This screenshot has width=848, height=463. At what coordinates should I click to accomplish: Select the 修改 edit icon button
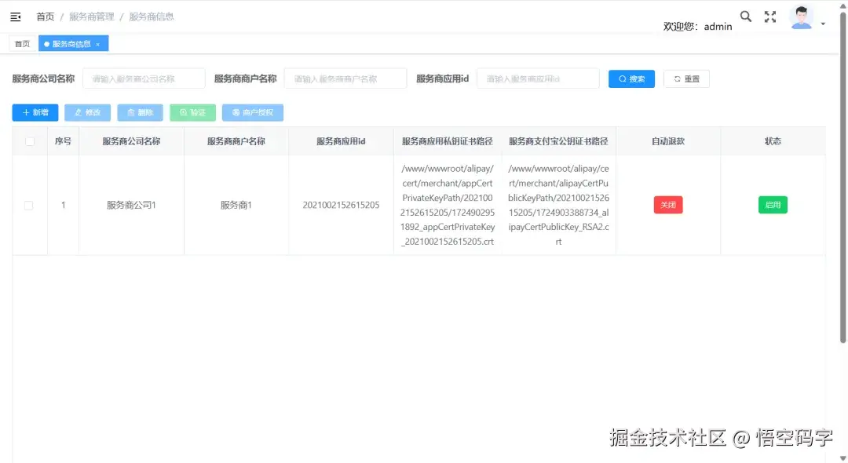86,112
